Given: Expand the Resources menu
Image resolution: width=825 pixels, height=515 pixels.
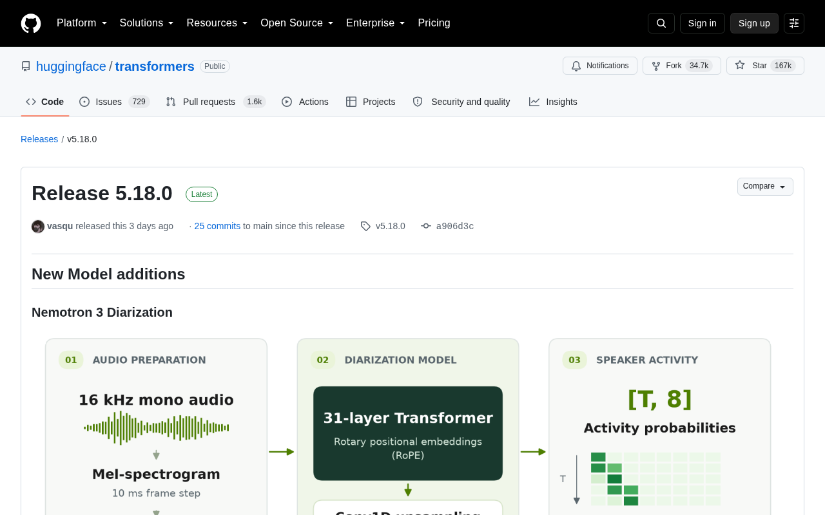Looking at the screenshot, I should coord(217,23).
